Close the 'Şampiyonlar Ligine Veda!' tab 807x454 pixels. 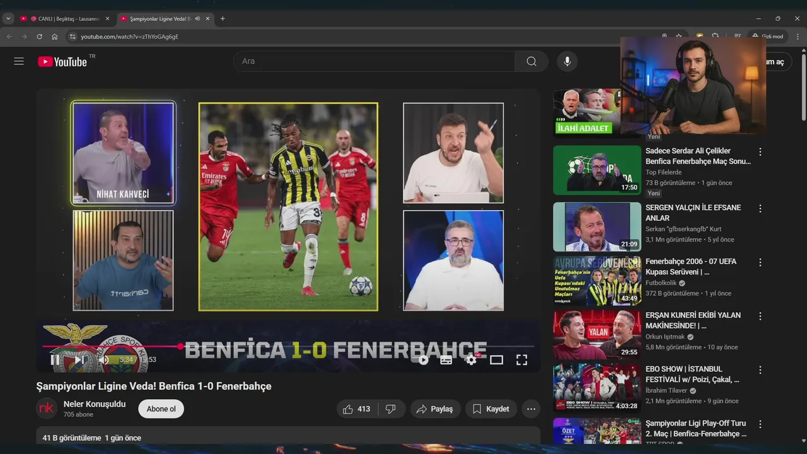pyautogui.click(x=208, y=19)
